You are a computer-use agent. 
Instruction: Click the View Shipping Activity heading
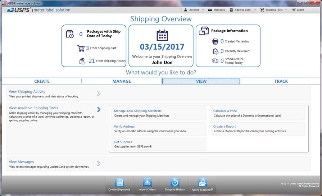coord(27,92)
